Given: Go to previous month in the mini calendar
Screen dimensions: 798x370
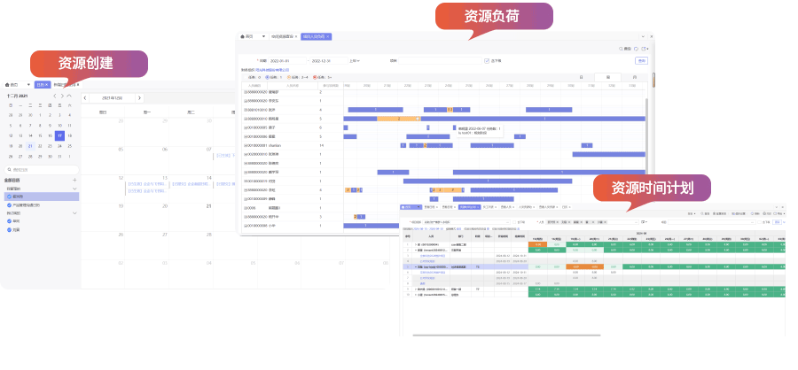Looking at the screenshot, I should coord(54,96).
